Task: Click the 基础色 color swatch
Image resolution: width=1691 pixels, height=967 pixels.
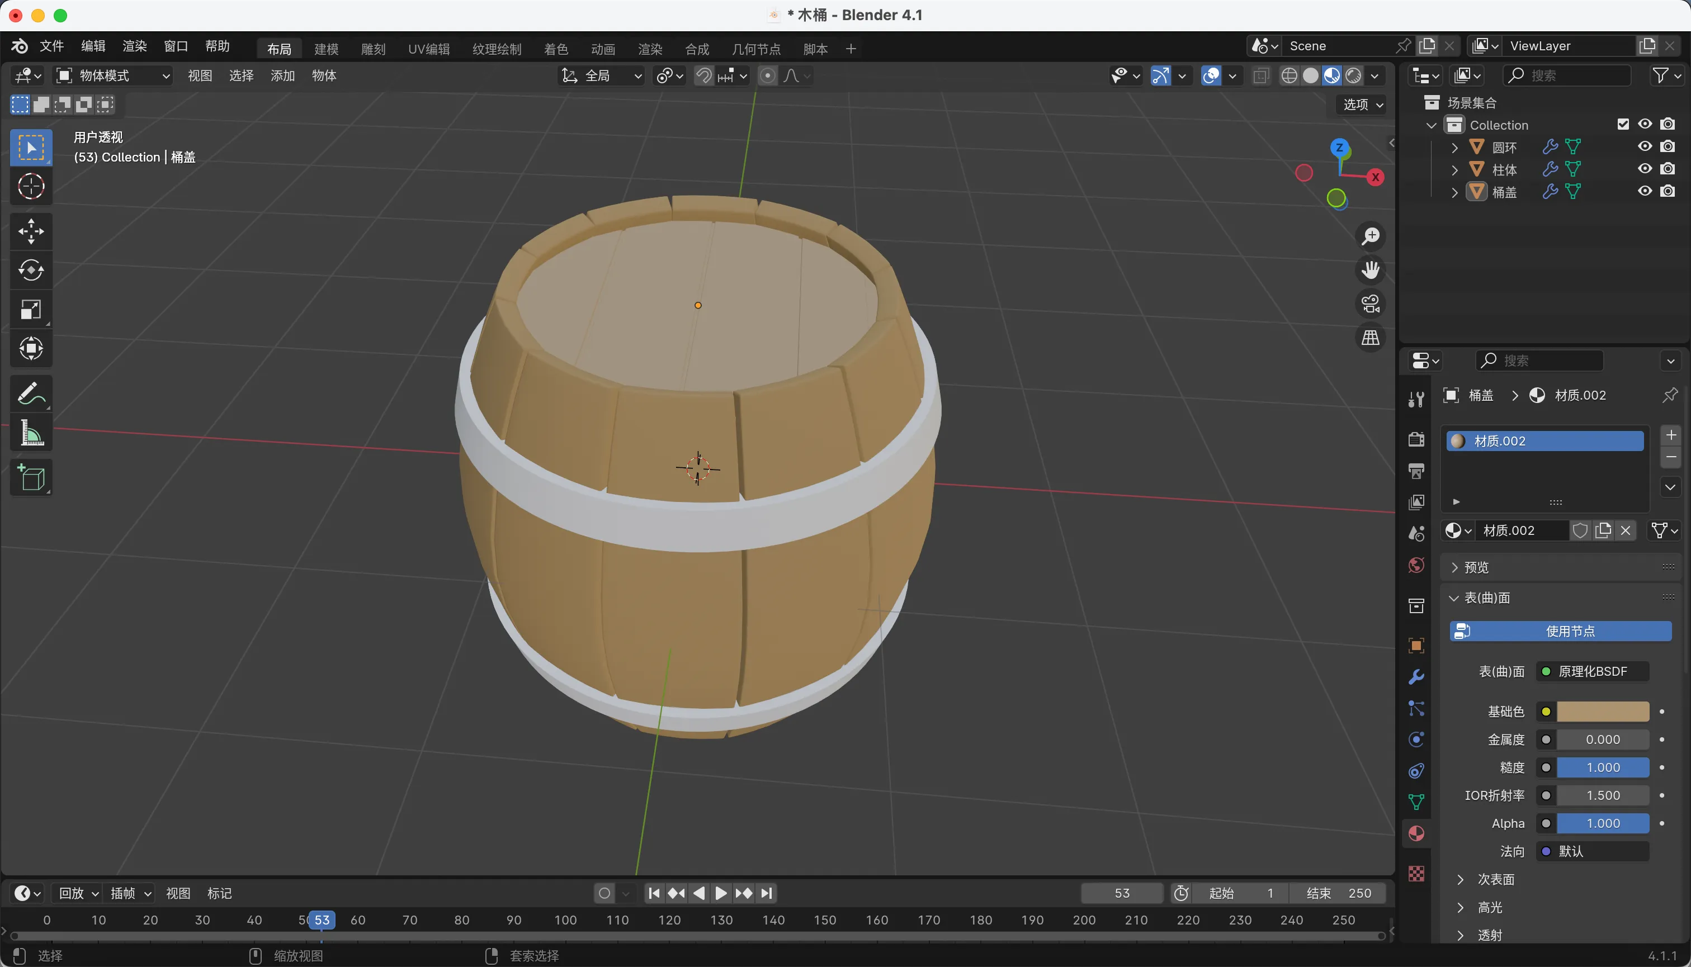Action: tap(1603, 712)
